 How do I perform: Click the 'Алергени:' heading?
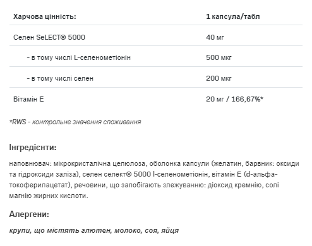click(29, 214)
